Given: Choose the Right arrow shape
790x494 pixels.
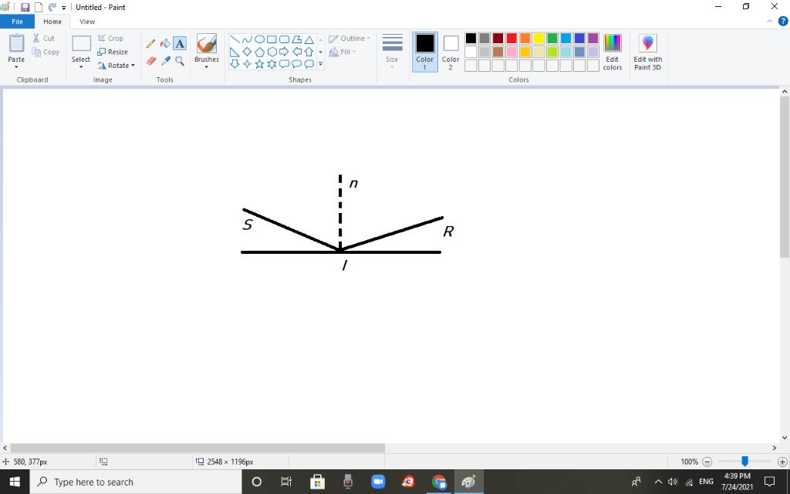Looking at the screenshot, I should tap(284, 52).
